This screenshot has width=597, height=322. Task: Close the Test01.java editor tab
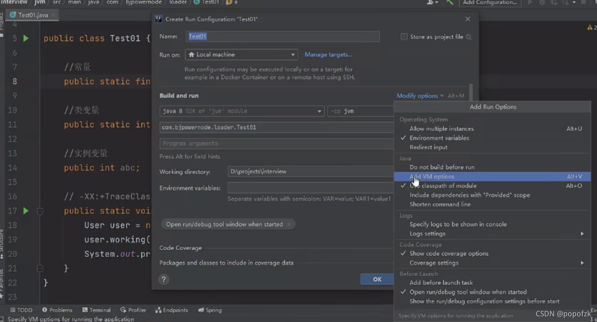coord(53,15)
